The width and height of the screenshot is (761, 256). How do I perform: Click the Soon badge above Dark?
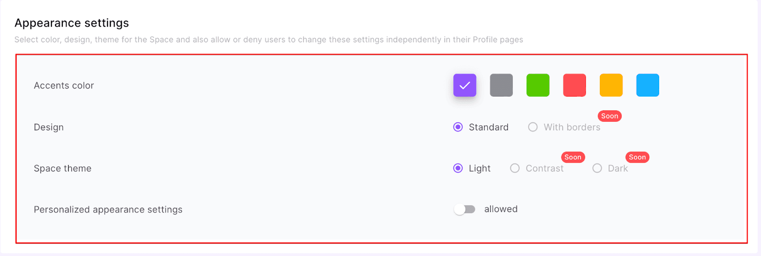637,158
